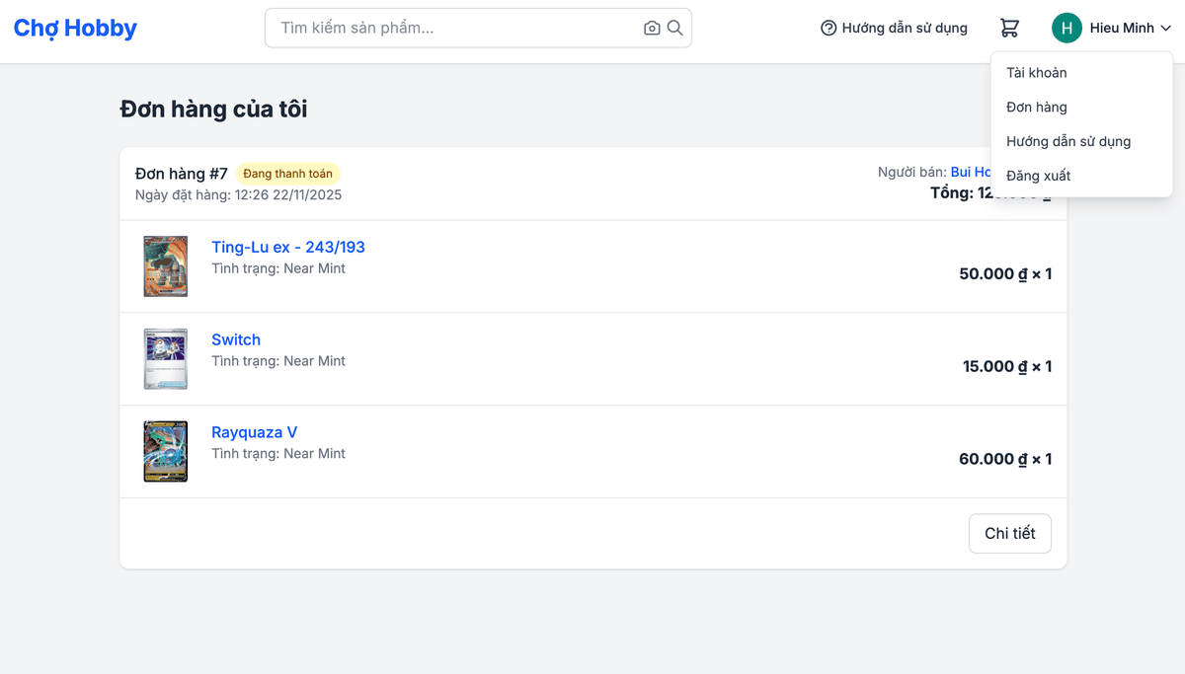
Task: Open the Ting-Lu ex - 243/193 product link
Action: [287, 247]
